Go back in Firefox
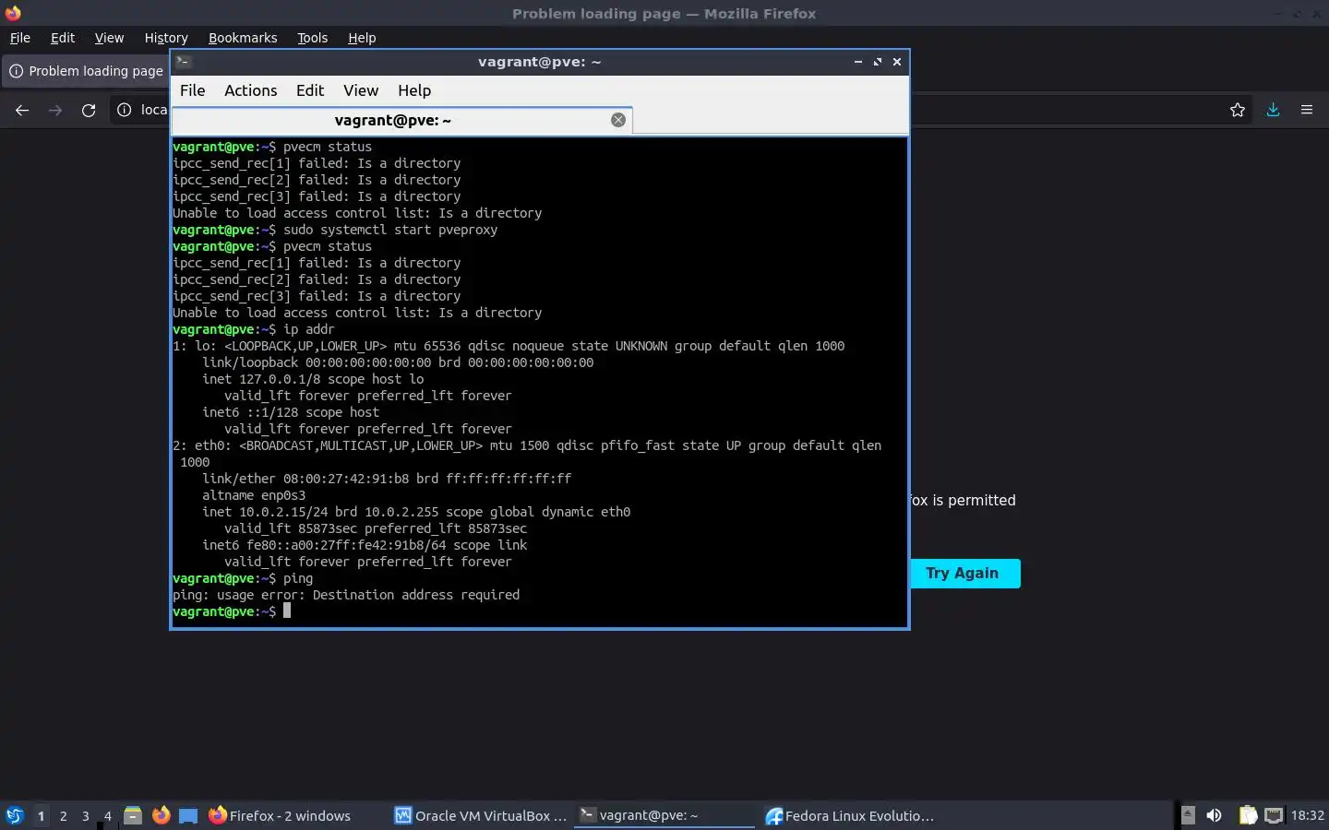This screenshot has width=1329, height=830. pyautogui.click(x=22, y=110)
